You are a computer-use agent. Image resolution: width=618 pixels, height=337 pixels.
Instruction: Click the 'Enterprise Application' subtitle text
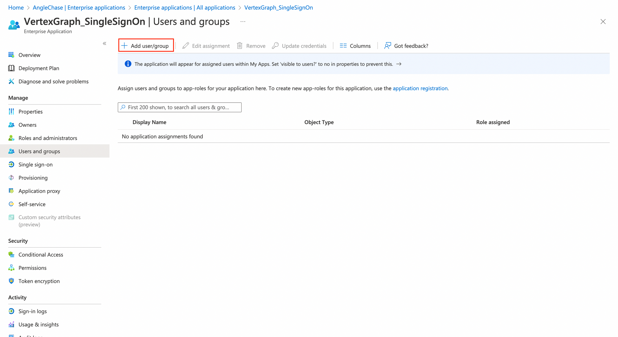[48, 31]
